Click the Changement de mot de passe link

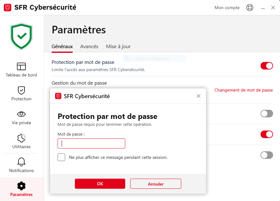click(x=244, y=90)
